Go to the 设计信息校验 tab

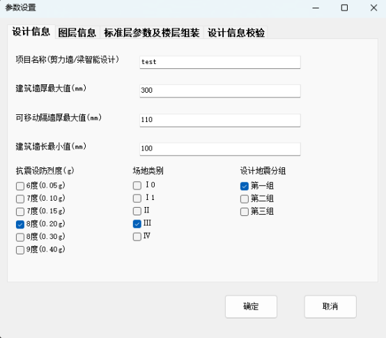(x=236, y=33)
